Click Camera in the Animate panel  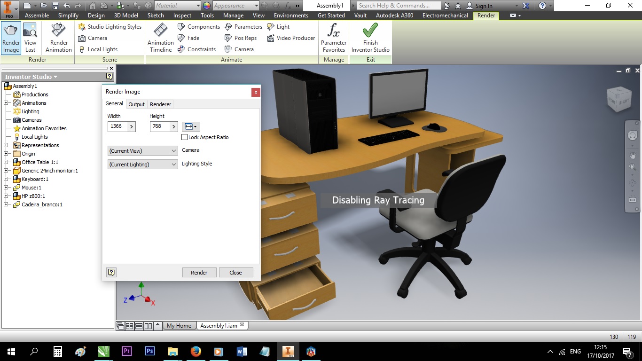coord(239,49)
